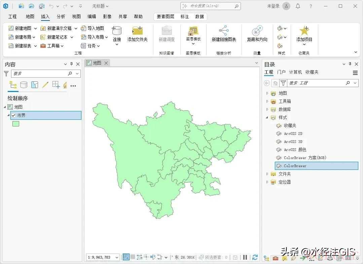Open the 门户 tab in catalog pane

point(281,72)
